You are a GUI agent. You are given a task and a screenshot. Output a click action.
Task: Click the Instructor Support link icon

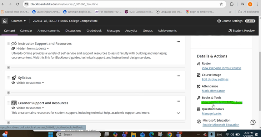[14, 44]
